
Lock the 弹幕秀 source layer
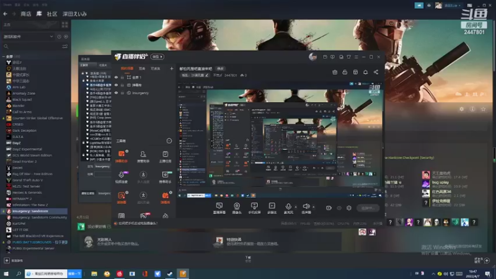[x=122, y=85]
